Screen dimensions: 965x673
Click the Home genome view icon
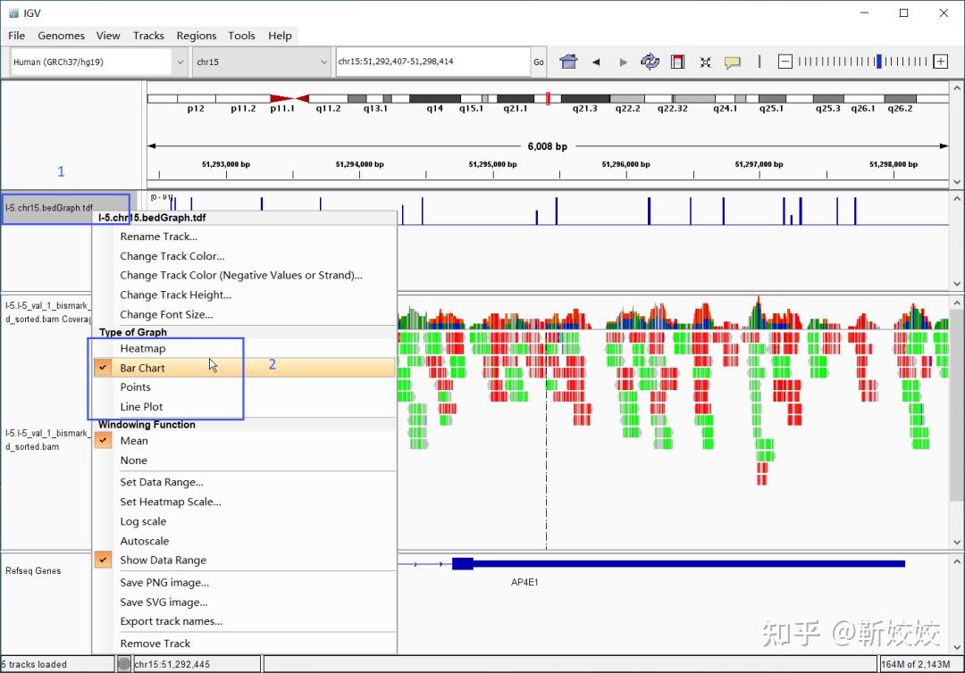[568, 62]
